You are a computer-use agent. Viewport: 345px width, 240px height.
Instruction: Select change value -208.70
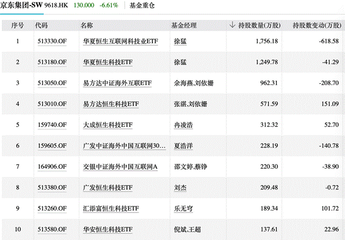(x=329, y=83)
